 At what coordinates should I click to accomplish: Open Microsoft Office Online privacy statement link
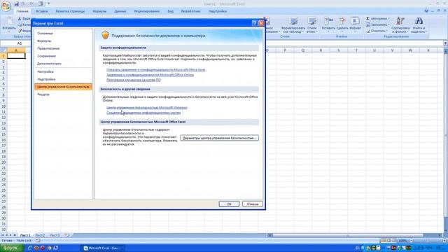click(x=150, y=75)
